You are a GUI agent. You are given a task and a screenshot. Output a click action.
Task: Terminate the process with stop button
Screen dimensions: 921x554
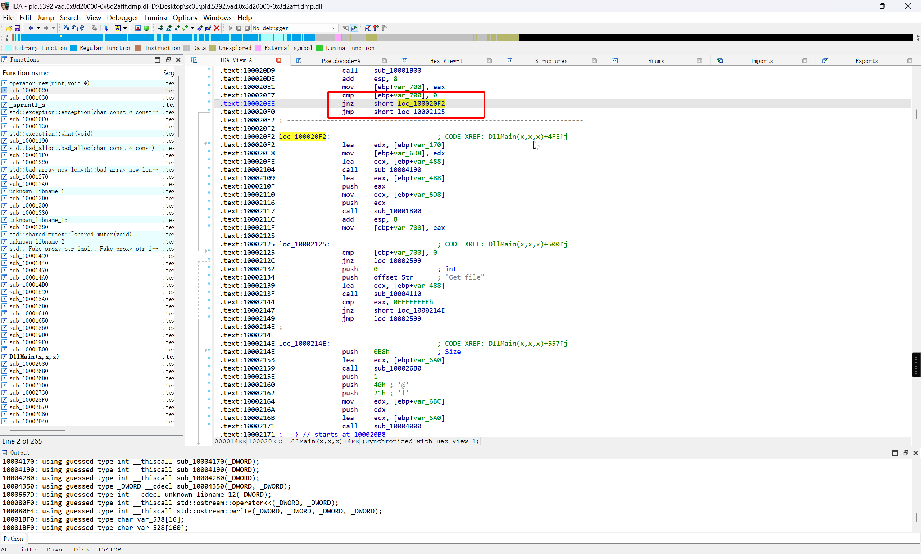coord(247,28)
